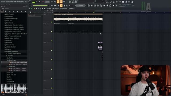Stop playback with the Stop button
171x96 pixels.
[40, 2]
